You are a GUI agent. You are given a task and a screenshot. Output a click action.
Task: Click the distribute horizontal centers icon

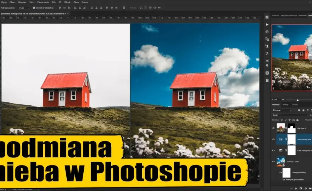[112, 8]
